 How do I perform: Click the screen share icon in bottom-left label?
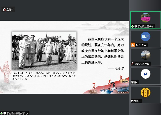click(x=5, y=113)
